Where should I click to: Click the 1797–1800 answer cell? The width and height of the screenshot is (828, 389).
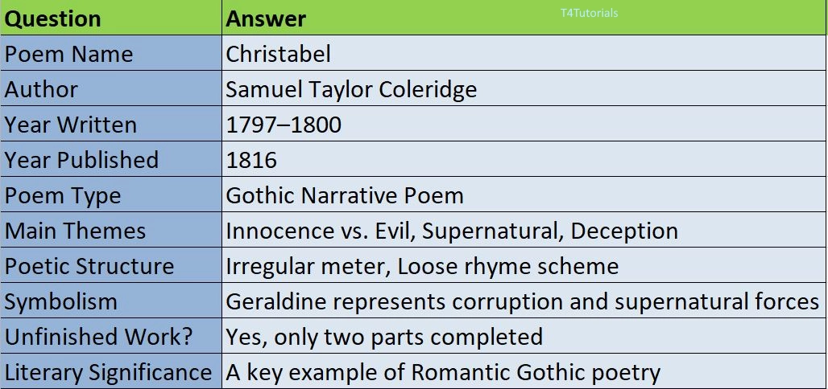pyautogui.click(x=525, y=123)
